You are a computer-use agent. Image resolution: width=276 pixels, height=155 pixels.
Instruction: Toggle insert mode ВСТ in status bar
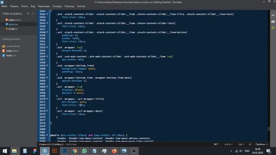click(216, 144)
